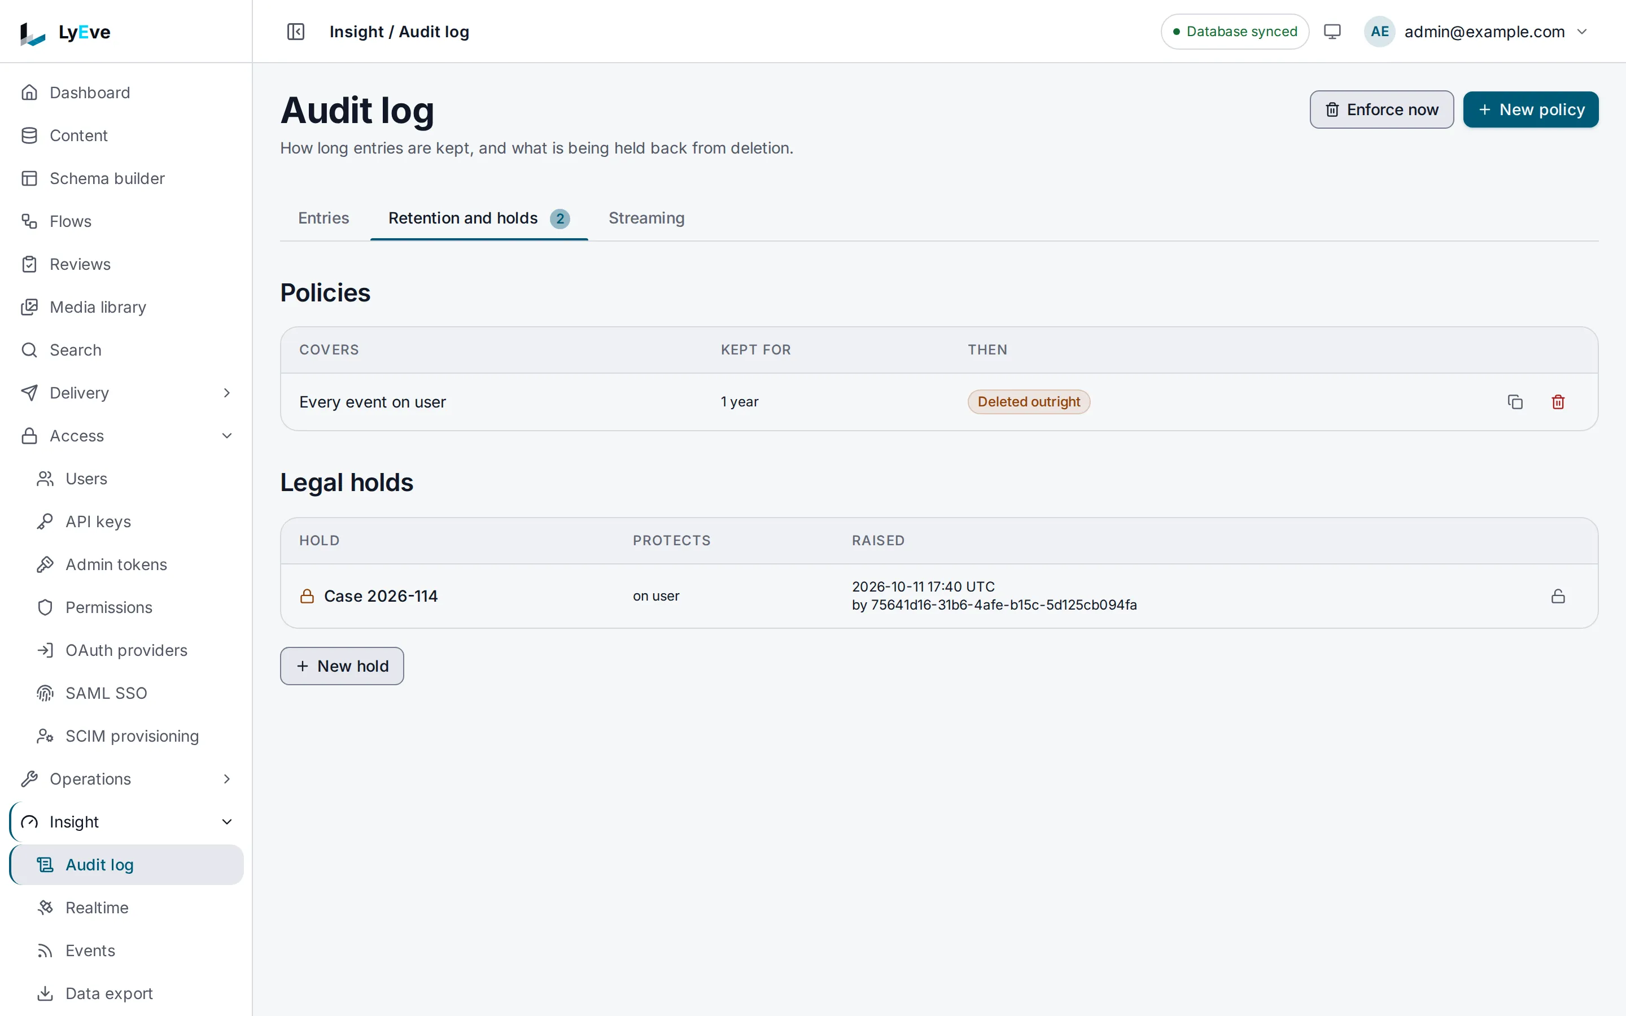Click the AE avatar in header

click(1379, 32)
